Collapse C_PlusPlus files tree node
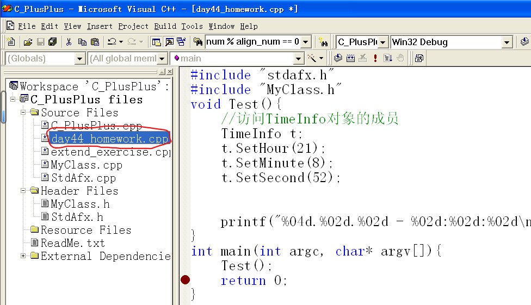The height and width of the screenshot is (305, 531). click(13, 99)
